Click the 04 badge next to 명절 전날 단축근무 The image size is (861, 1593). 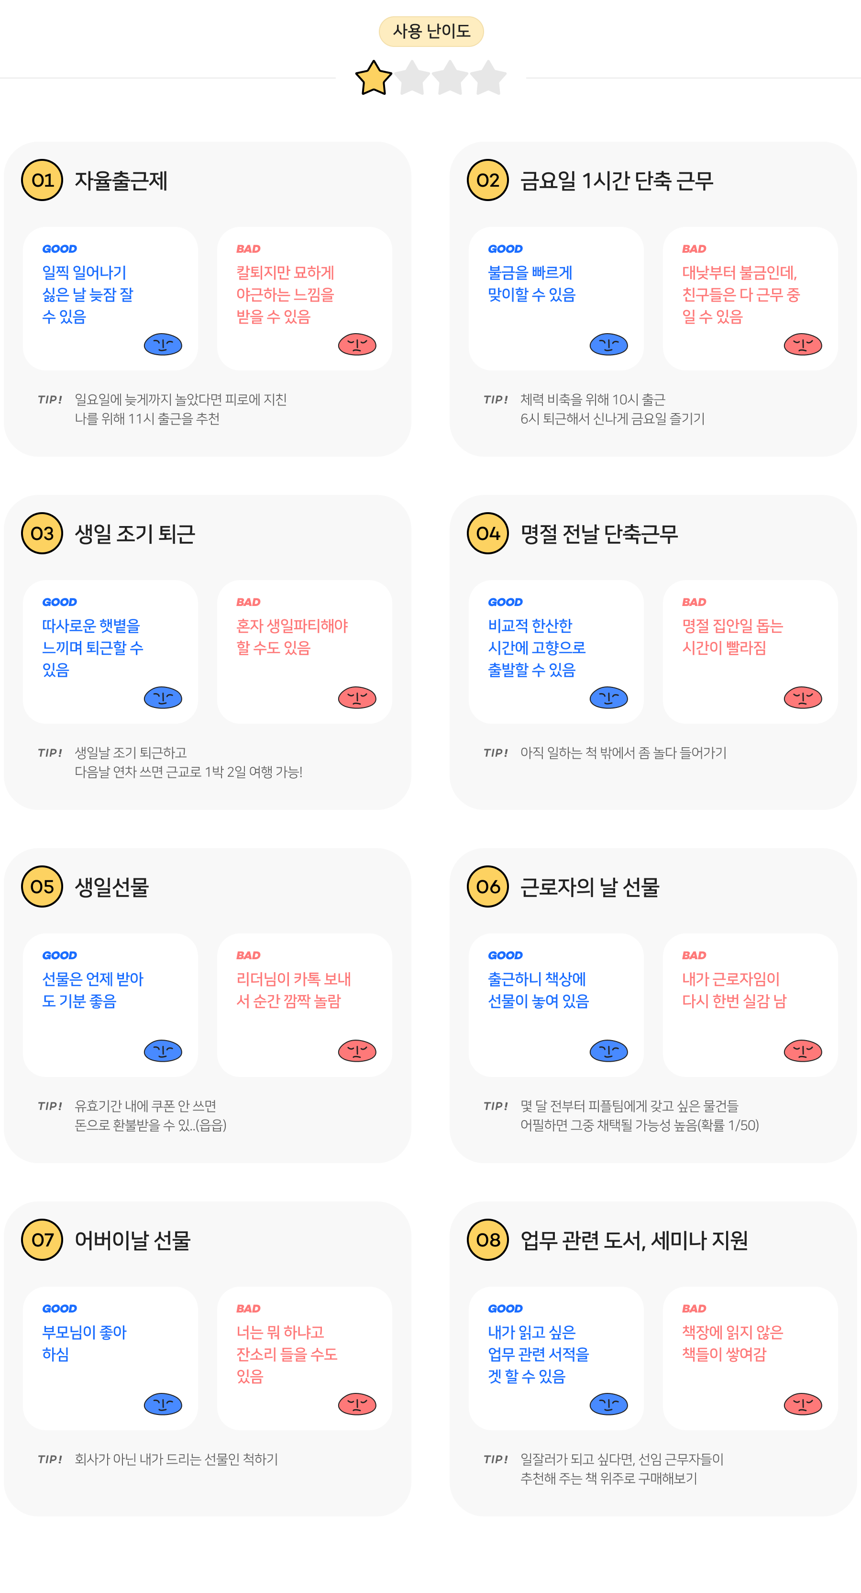pos(488,533)
